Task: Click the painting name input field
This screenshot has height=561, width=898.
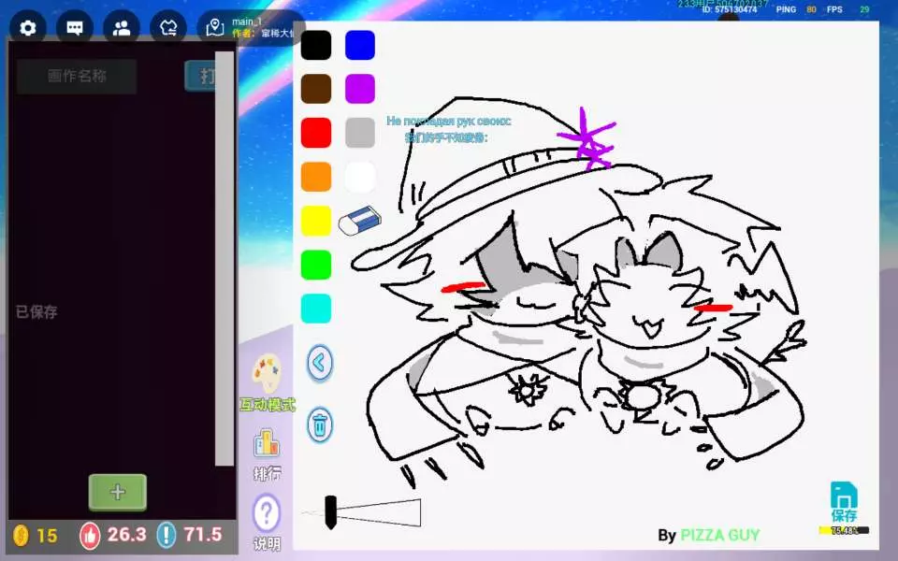Action: 77,76
